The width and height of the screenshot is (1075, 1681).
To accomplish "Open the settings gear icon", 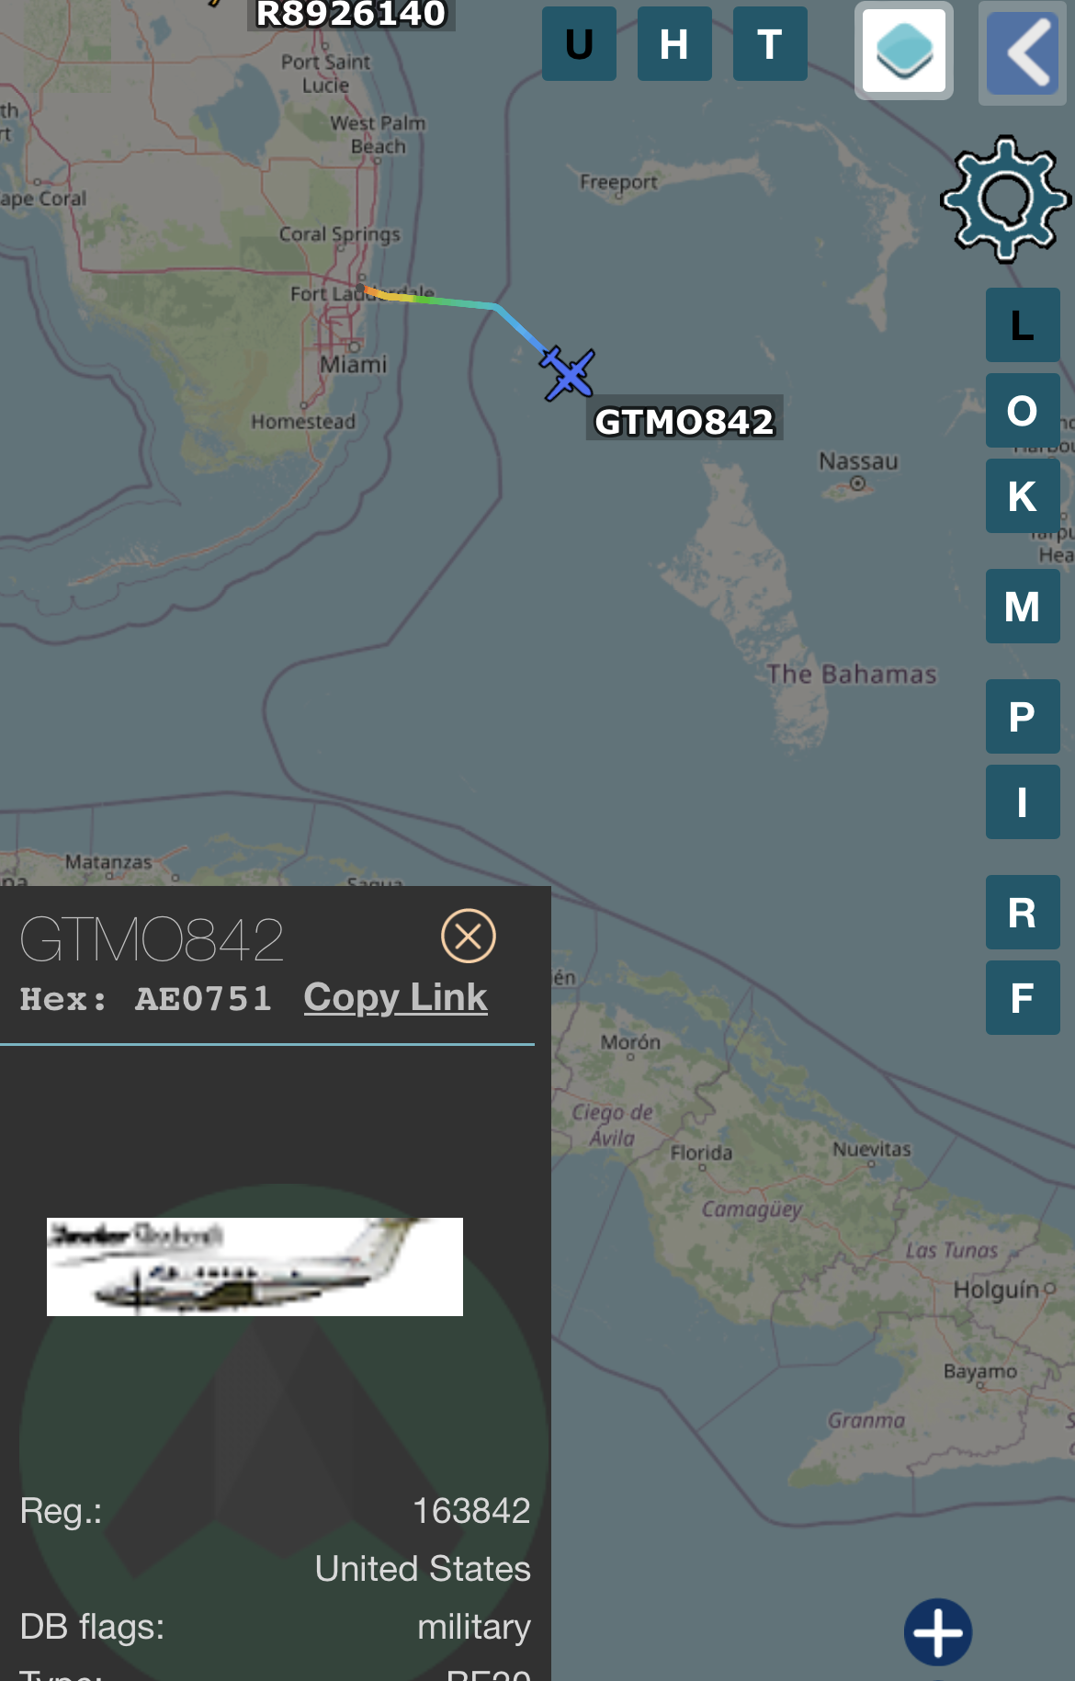I will point(1005,199).
